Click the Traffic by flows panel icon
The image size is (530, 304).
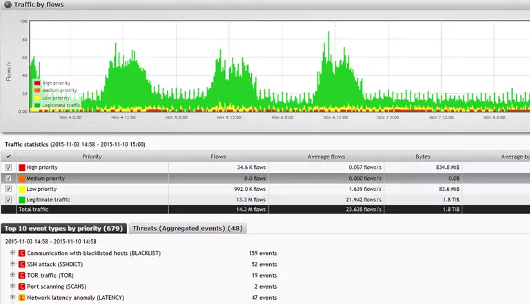click(7, 5)
